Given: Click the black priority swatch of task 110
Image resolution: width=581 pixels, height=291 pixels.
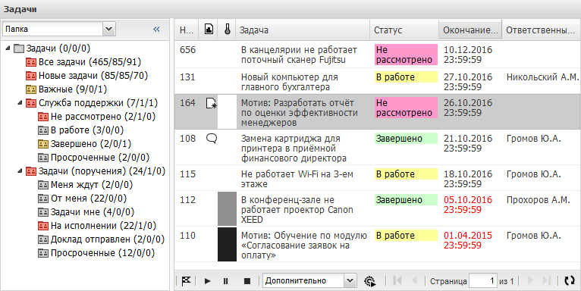Looking at the screenshot, I should tap(227, 244).
